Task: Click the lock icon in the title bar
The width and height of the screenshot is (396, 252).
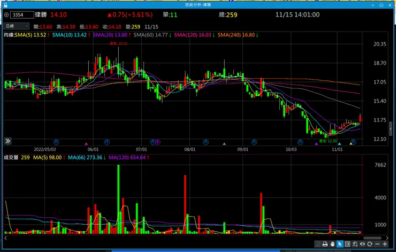Action: (x=5, y=5)
